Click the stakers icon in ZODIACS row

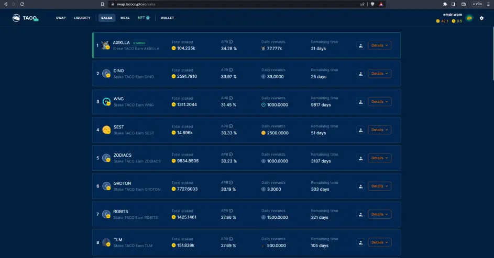point(361,158)
